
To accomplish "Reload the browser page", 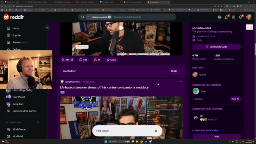I will (9, 6).
